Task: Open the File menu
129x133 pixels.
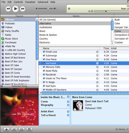Action: coord(3,2)
